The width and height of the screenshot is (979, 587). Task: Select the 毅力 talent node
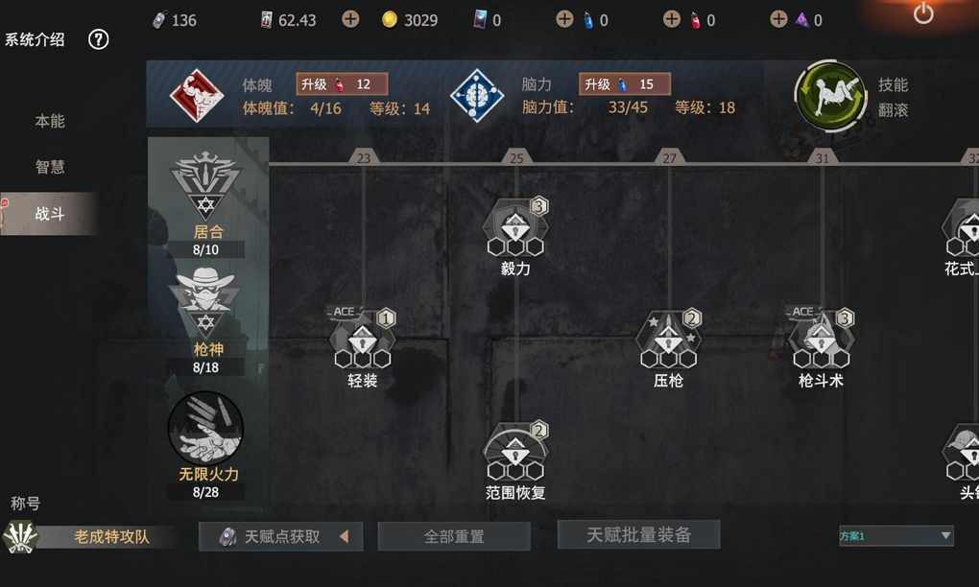(515, 229)
